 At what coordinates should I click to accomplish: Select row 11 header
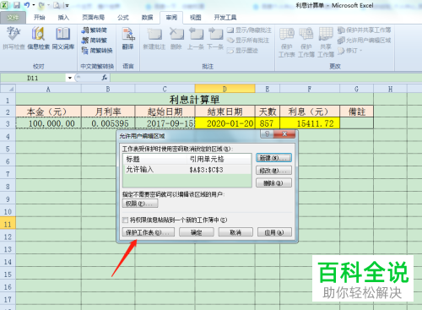[8, 224]
